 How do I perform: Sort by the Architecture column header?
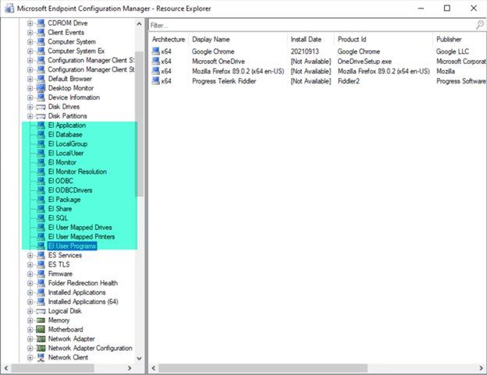pos(169,40)
